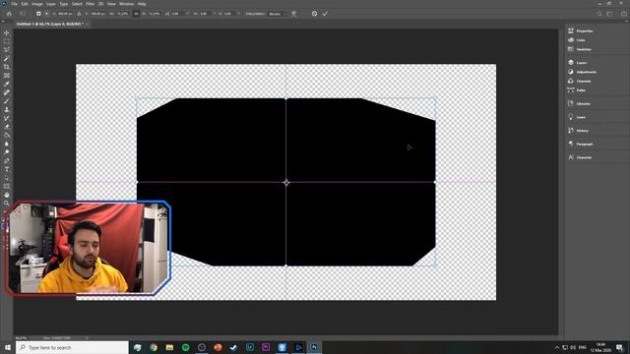The width and height of the screenshot is (630, 354).
Task: Select the History Brush tool
Action: (7, 118)
